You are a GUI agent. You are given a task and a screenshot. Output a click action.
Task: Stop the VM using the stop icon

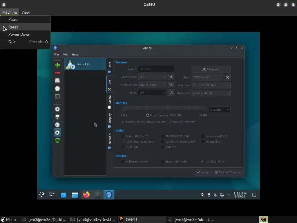(x=57, y=132)
